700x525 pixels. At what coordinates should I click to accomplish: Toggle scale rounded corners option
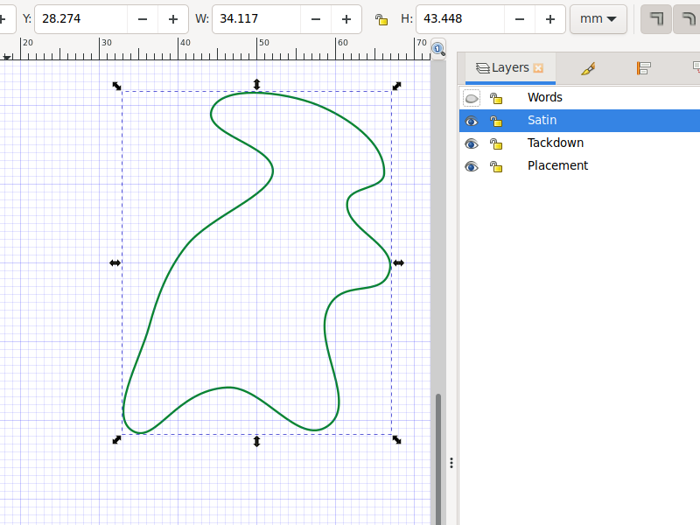point(688,19)
